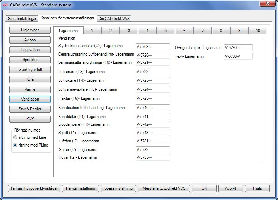Image resolution: width=278 pixels, height=200 pixels.
Task: Click Återställa CADdirekt VVS button
Action: point(164,188)
